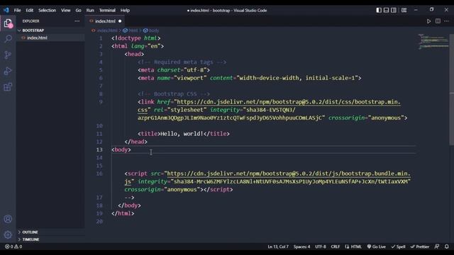454x255 pixels.
Task: Open editor More Actions ellipsis
Action: [x=446, y=21]
